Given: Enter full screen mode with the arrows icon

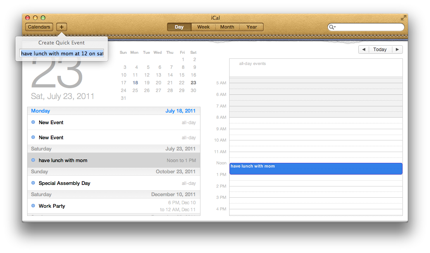Looking at the screenshot, I should (x=403, y=18).
